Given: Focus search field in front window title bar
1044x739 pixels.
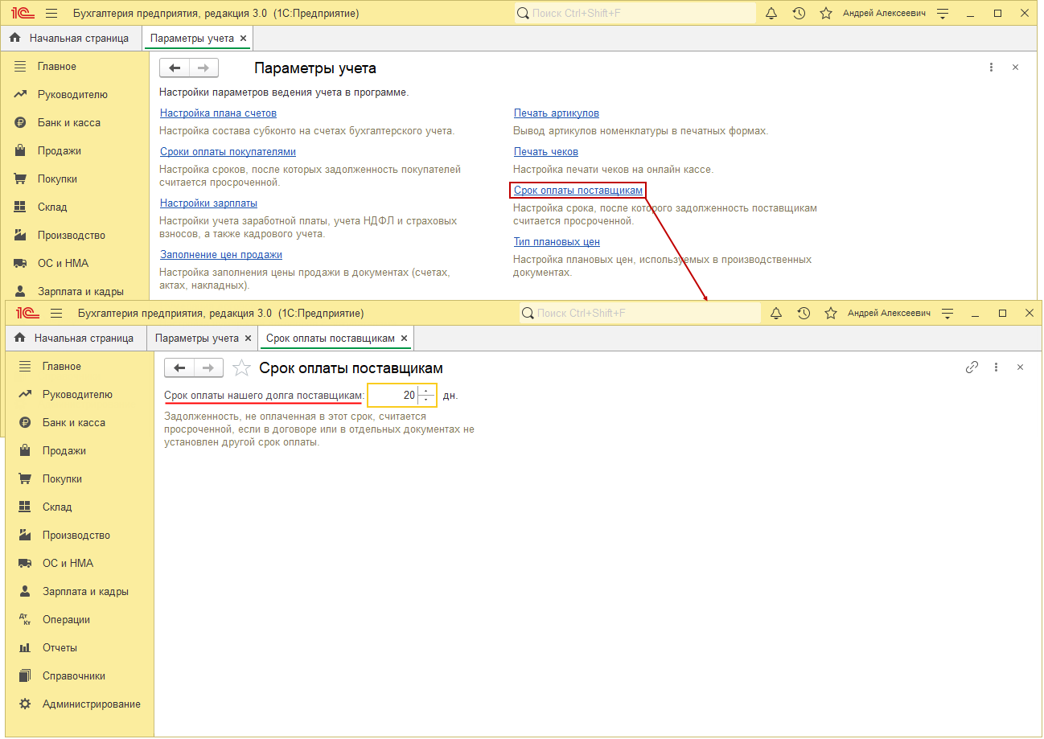Looking at the screenshot, I should click(x=639, y=313).
